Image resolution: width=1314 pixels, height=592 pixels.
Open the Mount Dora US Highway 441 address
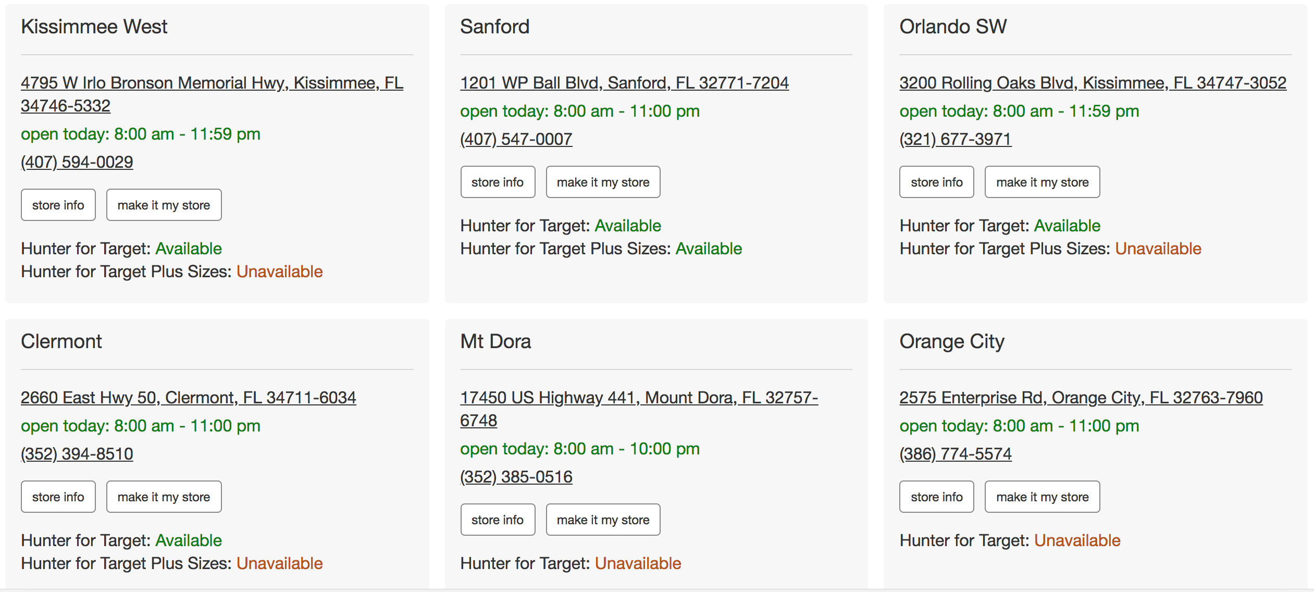point(639,409)
